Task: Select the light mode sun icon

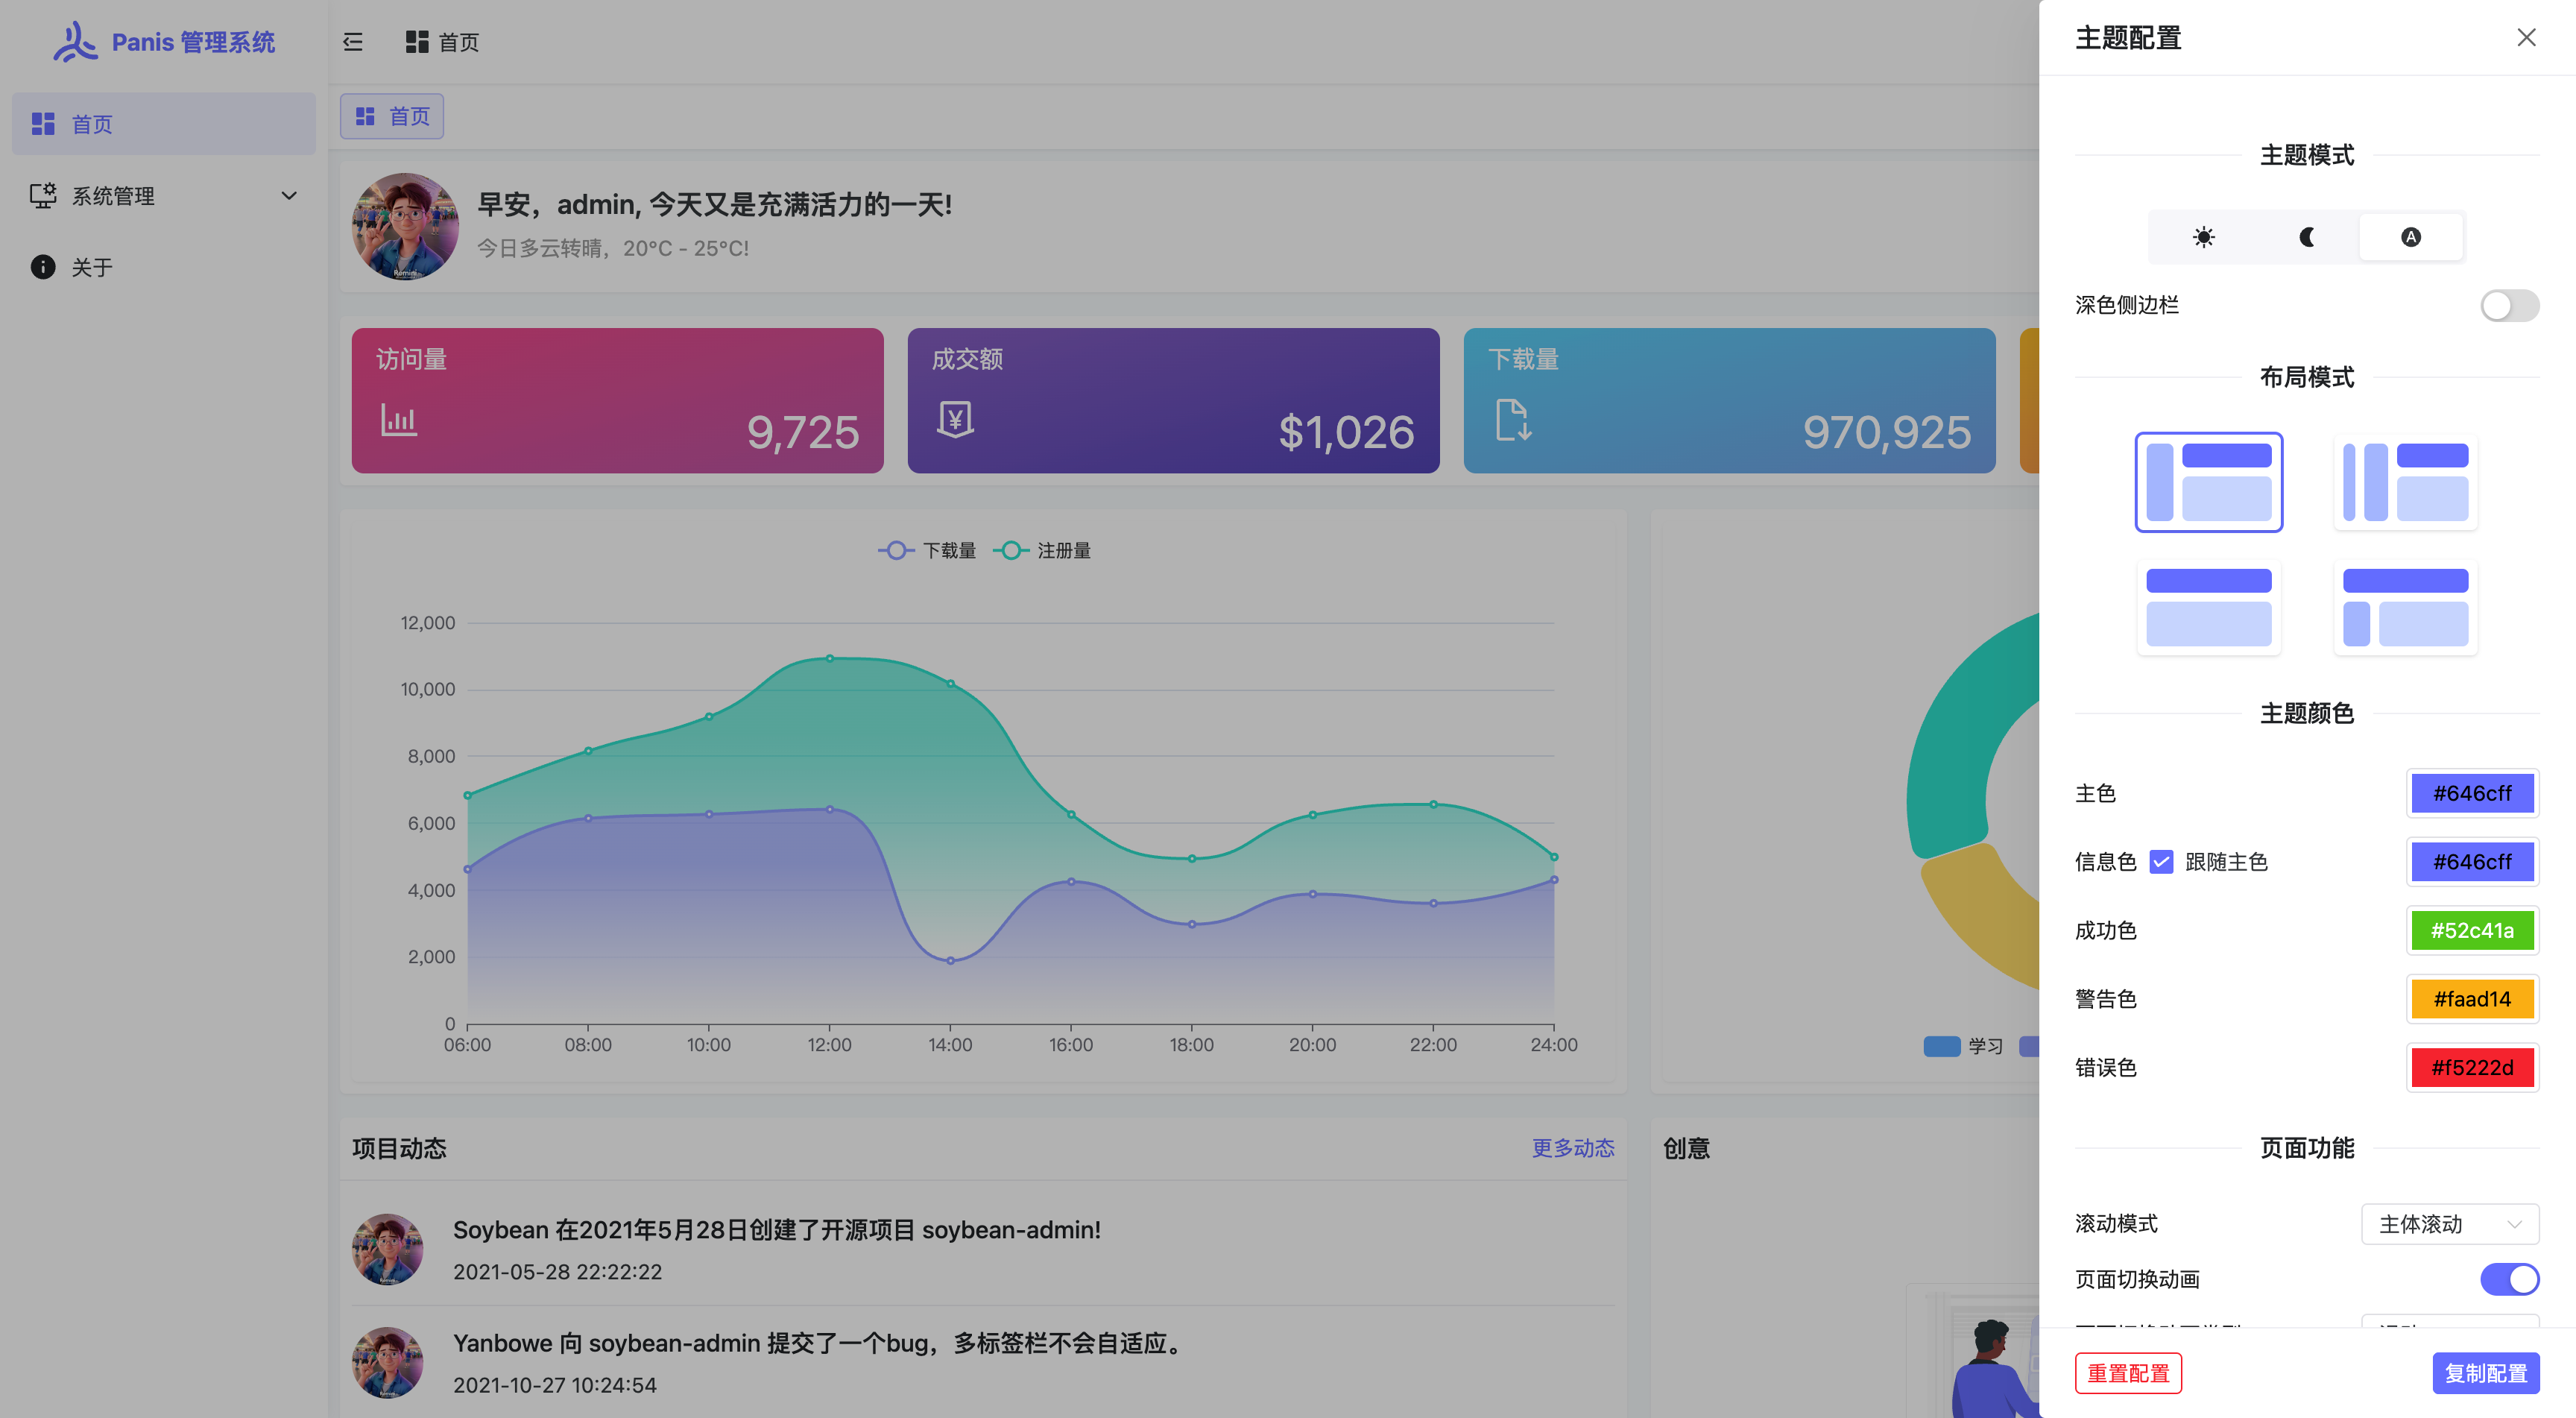Action: click(2203, 237)
